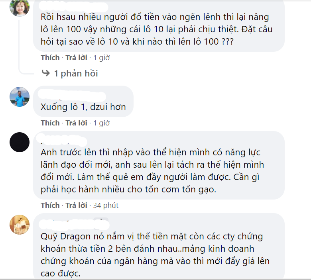Reply to the comment posted 34 phút ago
311x280 pixels.
(x=77, y=205)
